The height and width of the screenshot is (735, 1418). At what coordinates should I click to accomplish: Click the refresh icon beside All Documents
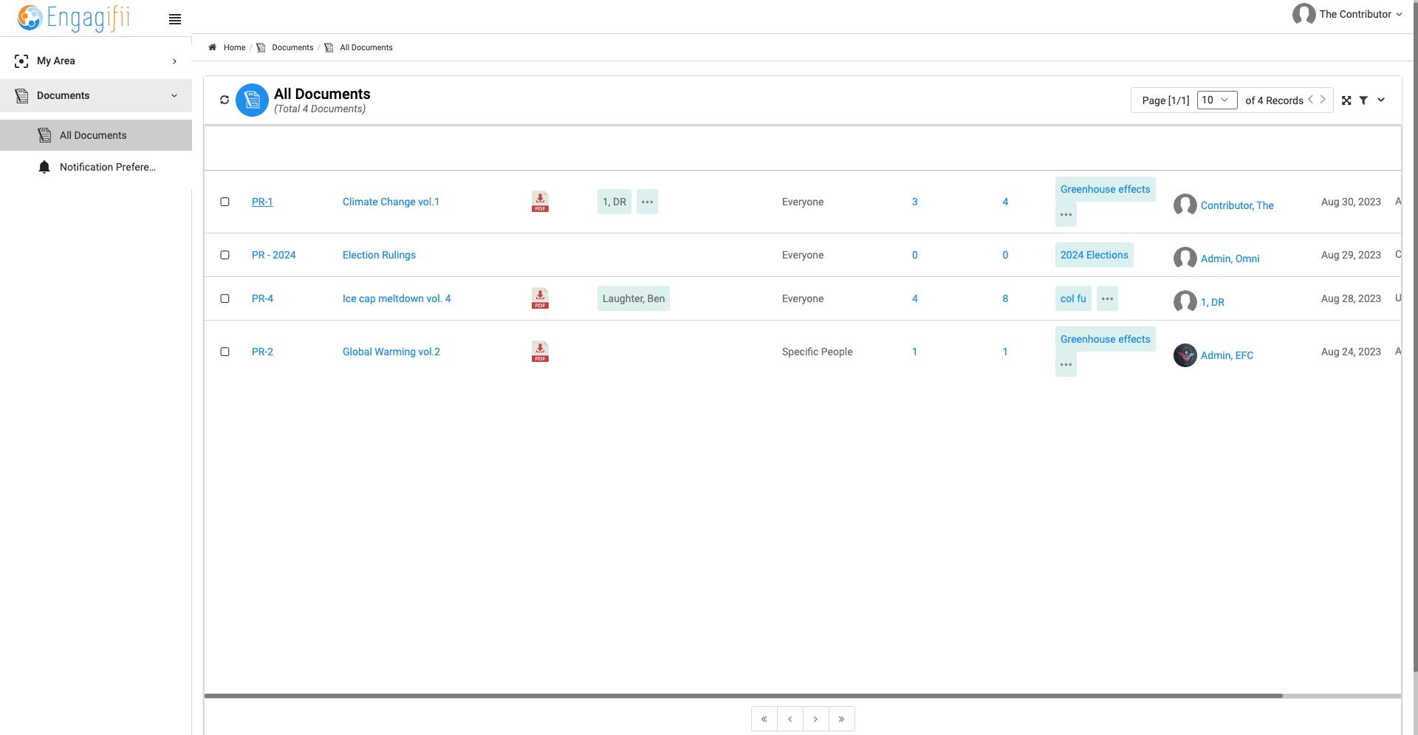point(225,100)
